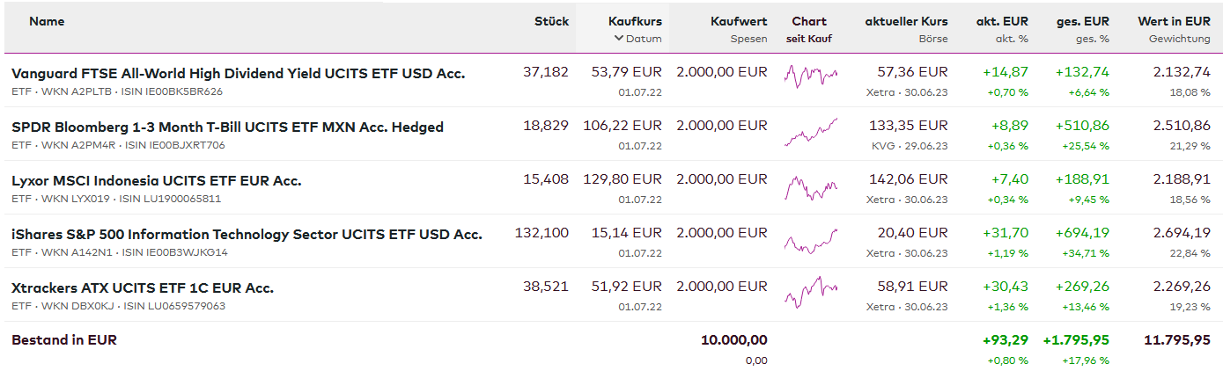Open the SPDR Bloomberg T-Bill sparkline chart
This screenshot has width=1223, height=371.
click(x=810, y=132)
